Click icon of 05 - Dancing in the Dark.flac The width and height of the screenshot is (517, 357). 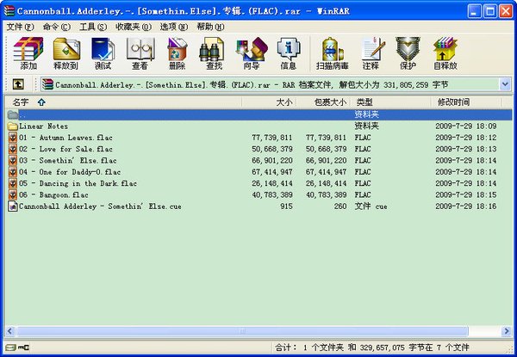(x=13, y=183)
